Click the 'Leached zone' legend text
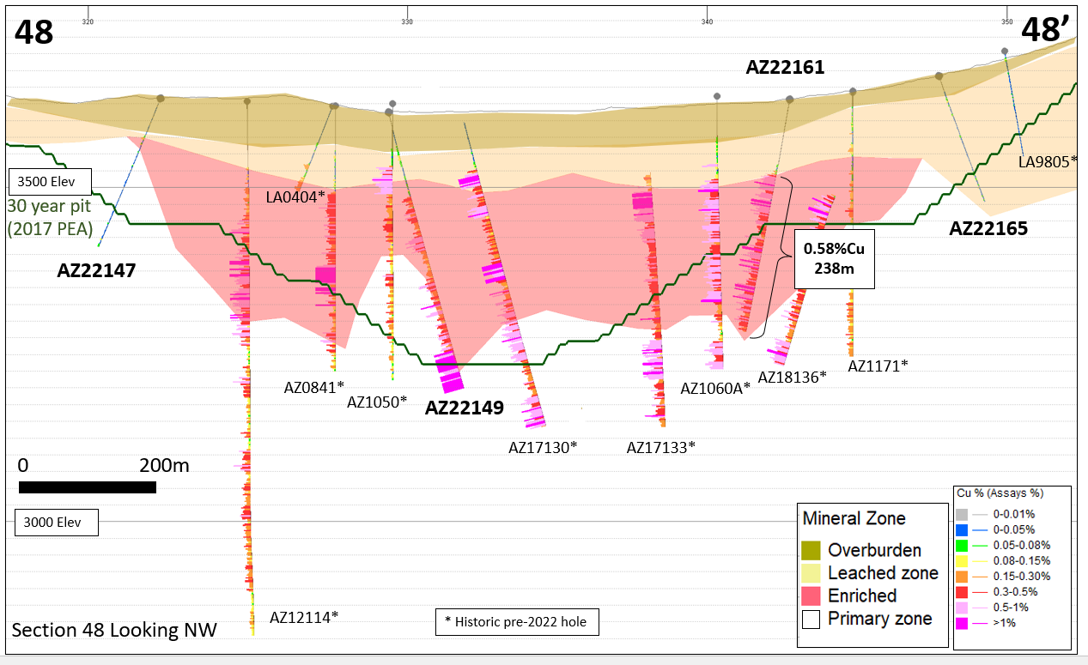 point(883,572)
